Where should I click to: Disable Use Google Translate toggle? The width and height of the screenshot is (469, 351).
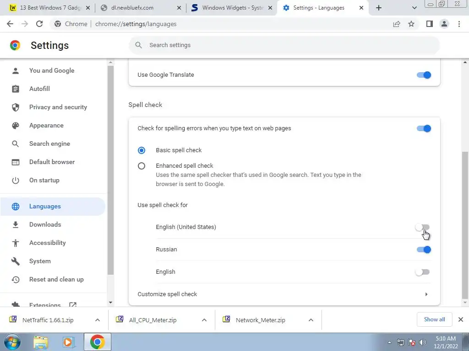(x=424, y=75)
